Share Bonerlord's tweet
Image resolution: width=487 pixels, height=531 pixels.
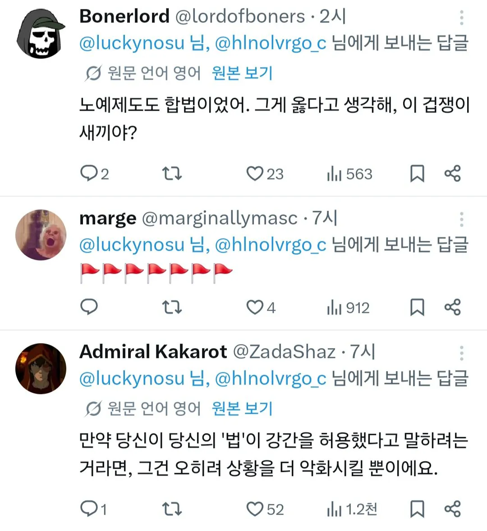point(452,173)
